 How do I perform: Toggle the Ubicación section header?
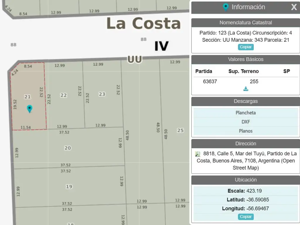(x=246, y=180)
